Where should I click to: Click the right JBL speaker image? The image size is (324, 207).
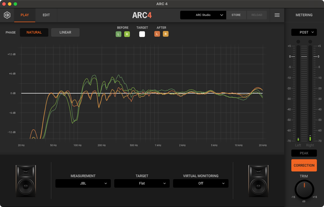tap(258, 181)
